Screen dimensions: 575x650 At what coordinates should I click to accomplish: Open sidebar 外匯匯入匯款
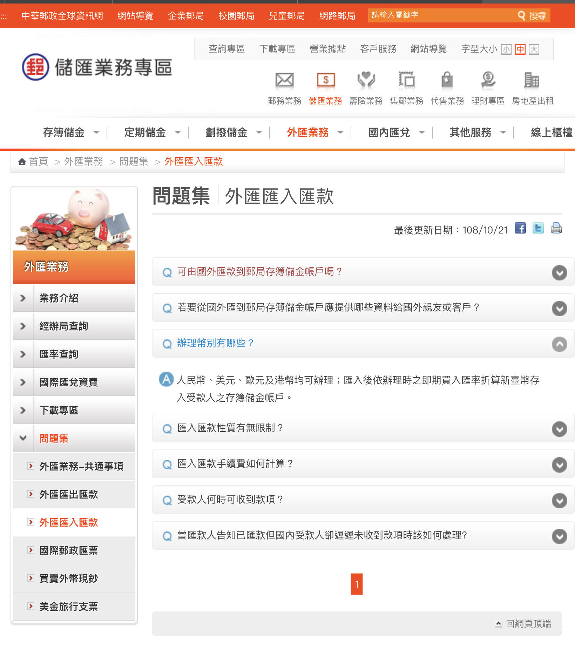coord(74,522)
